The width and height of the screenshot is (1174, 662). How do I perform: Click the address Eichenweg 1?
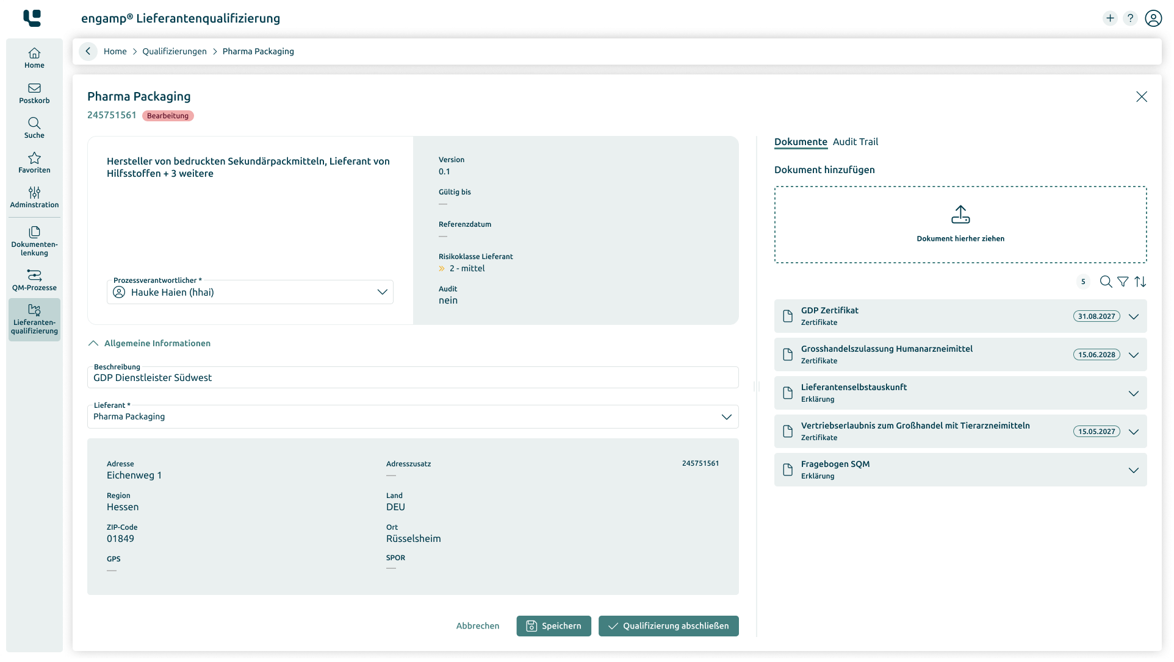tap(134, 476)
